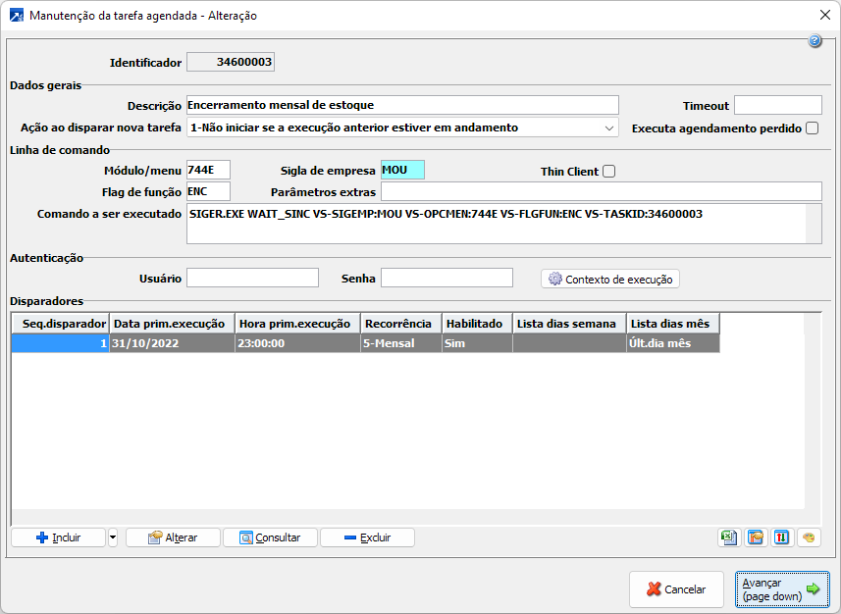Viewport: 841px width, 614px height.
Task: Click the Incluir button
Action: (x=59, y=537)
